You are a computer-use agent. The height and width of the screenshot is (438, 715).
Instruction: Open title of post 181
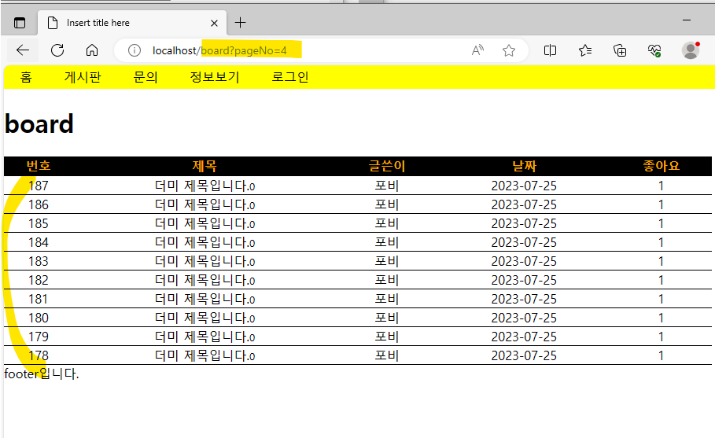coord(205,299)
